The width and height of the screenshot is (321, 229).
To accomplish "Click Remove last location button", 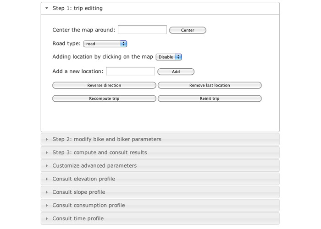I will click(x=210, y=85).
